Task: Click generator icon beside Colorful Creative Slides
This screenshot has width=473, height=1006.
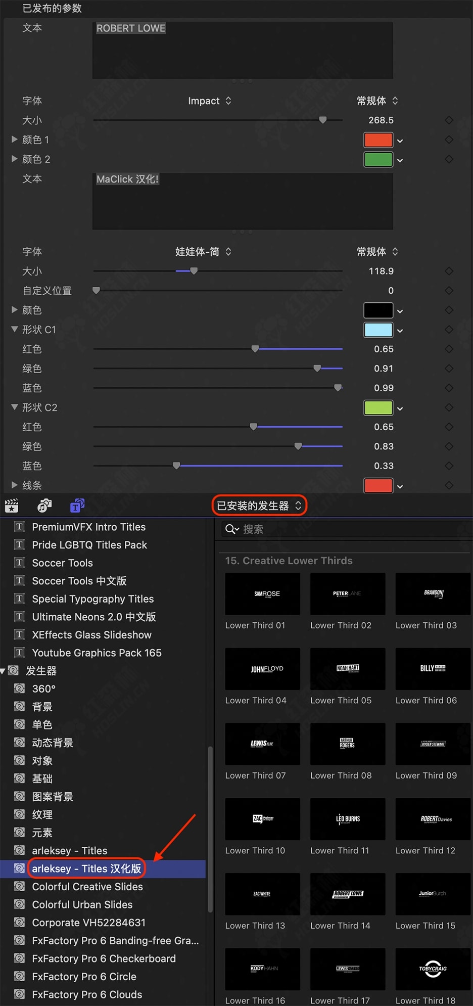Action: [19, 887]
